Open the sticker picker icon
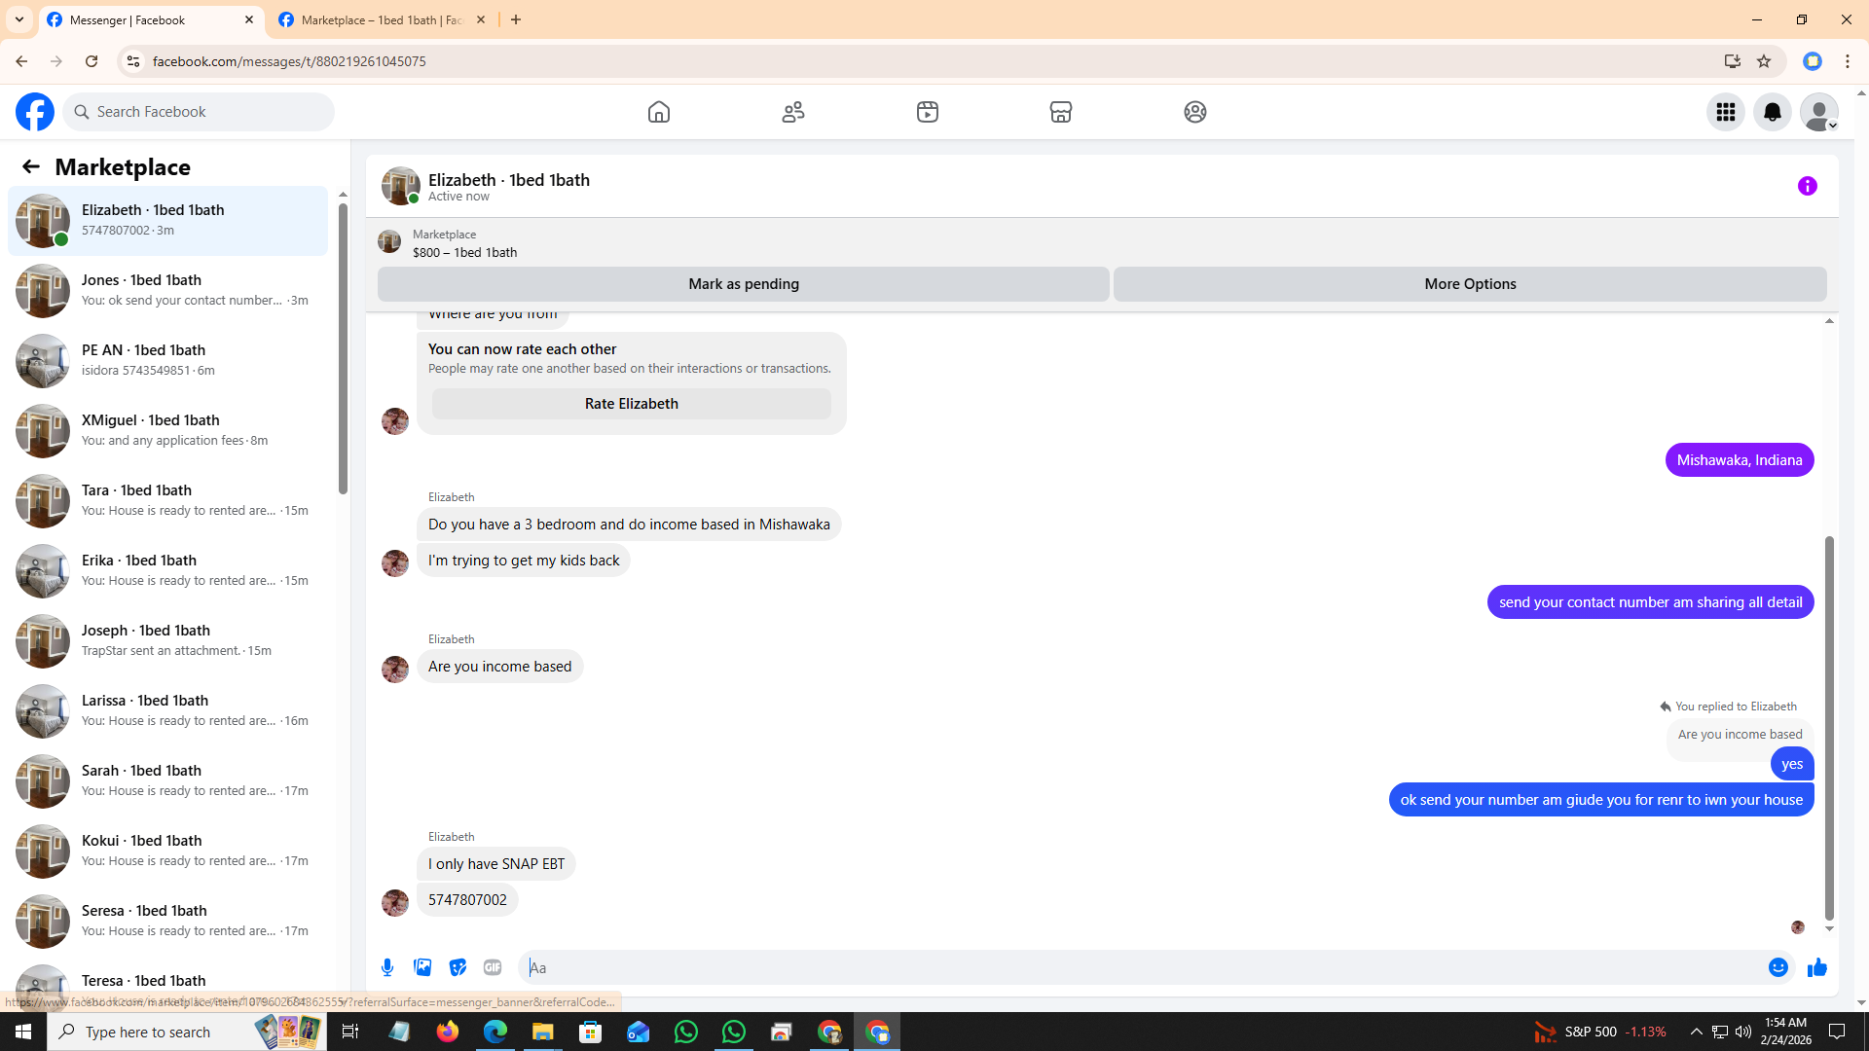The image size is (1869, 1051). click(x=458, y=967)
